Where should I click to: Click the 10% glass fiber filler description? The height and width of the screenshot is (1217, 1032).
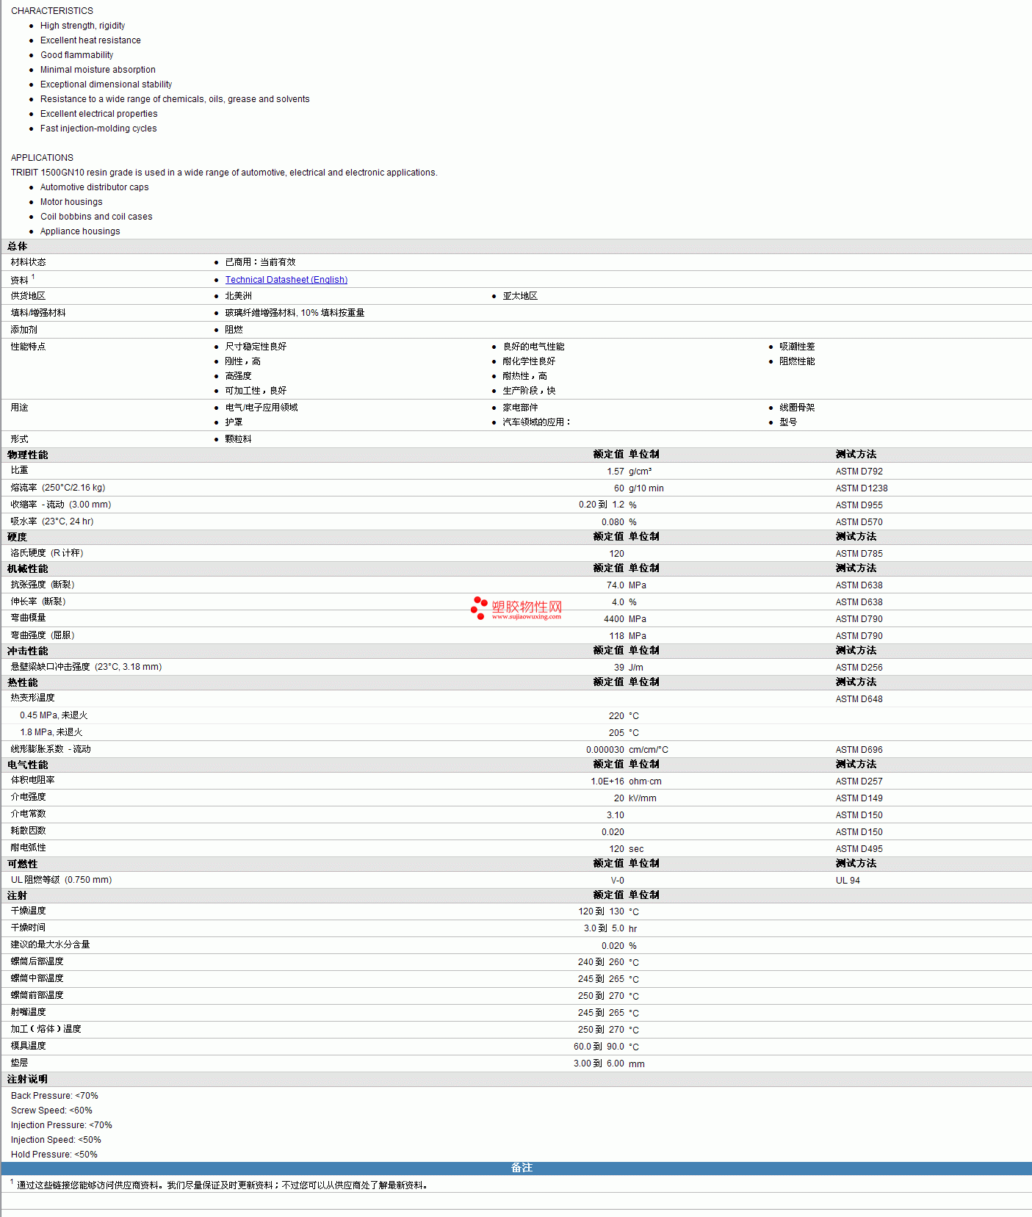(295, 313)
